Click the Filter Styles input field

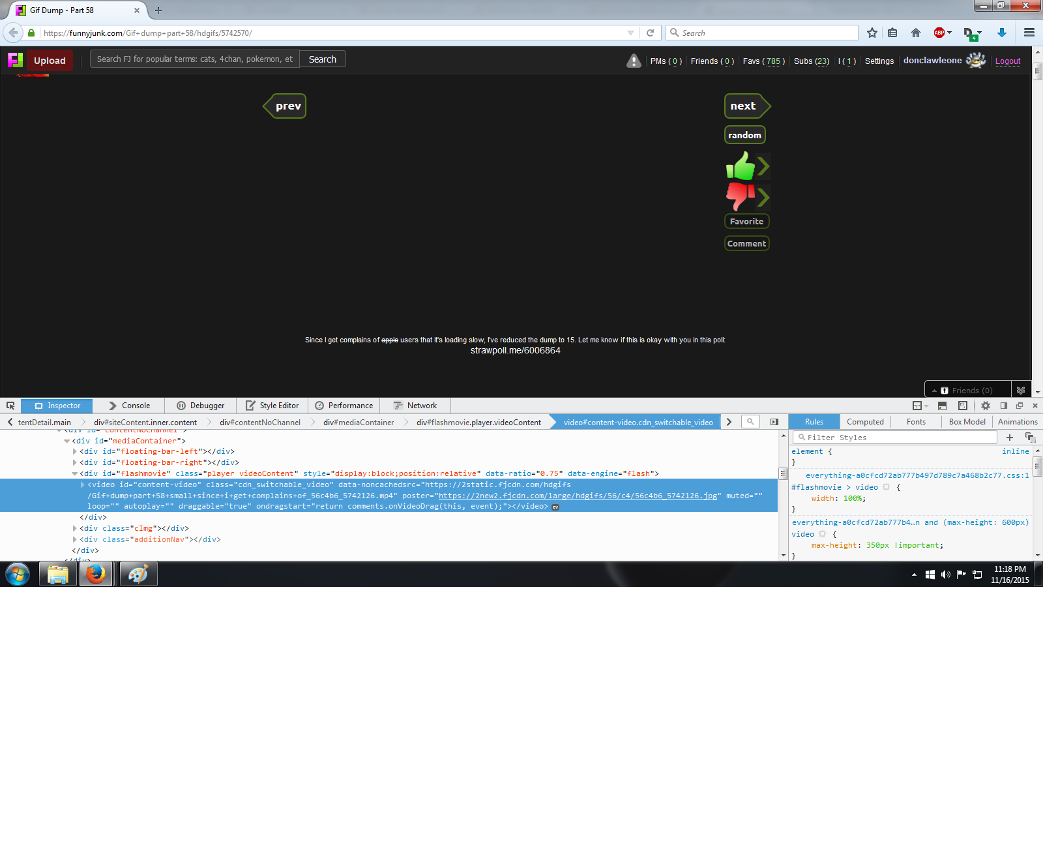click(897, 438)
